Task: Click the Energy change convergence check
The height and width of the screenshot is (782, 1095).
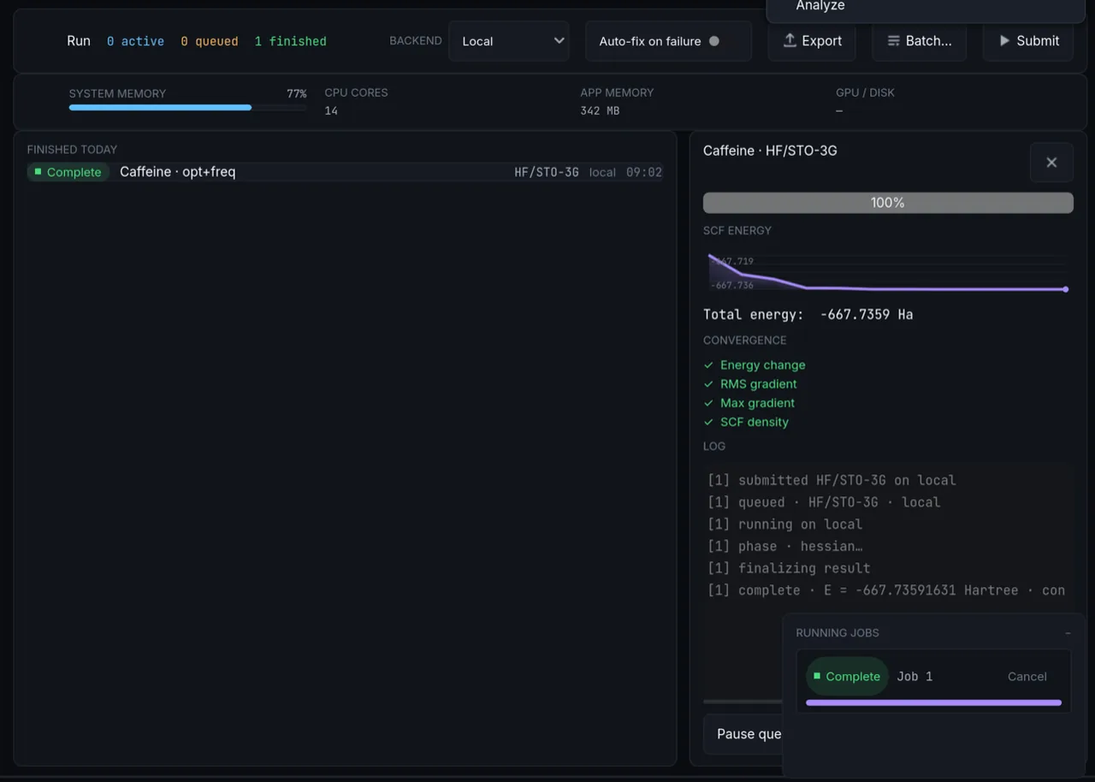Action: click(x=755, y=365)
